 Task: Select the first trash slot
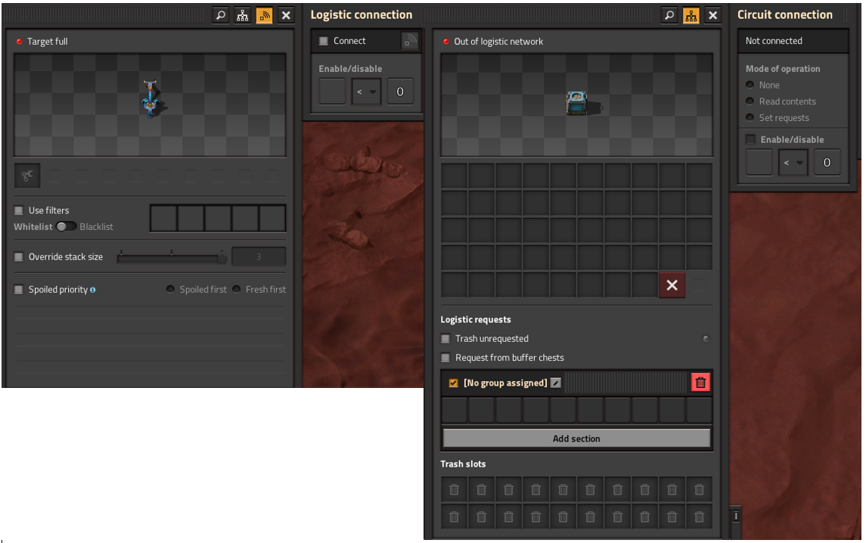click(454, 490)
